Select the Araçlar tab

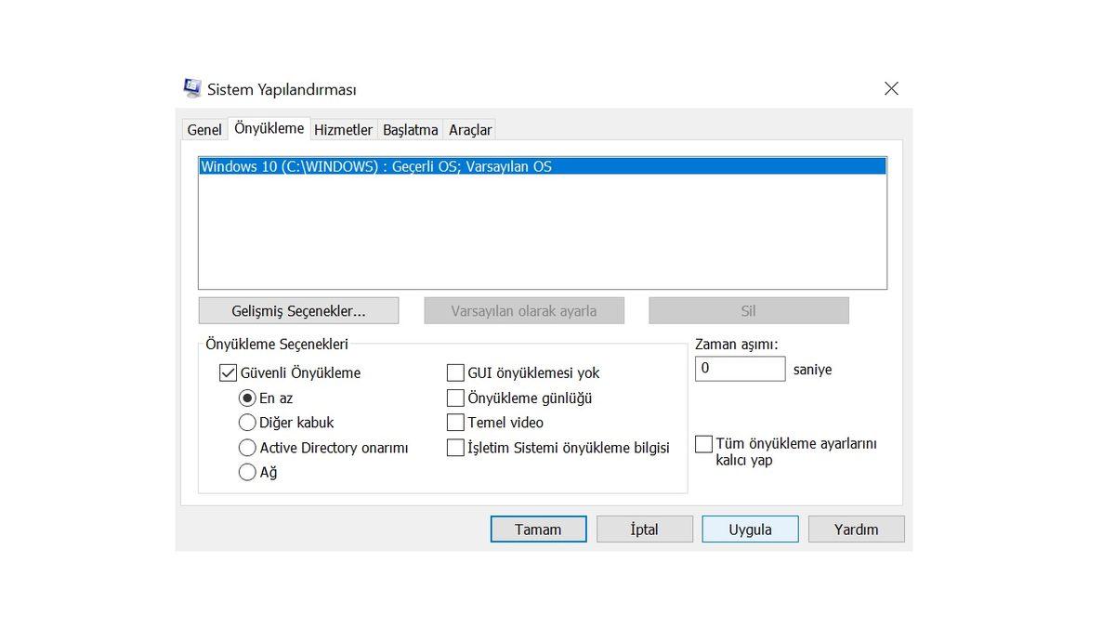click(x=470, y=130)
